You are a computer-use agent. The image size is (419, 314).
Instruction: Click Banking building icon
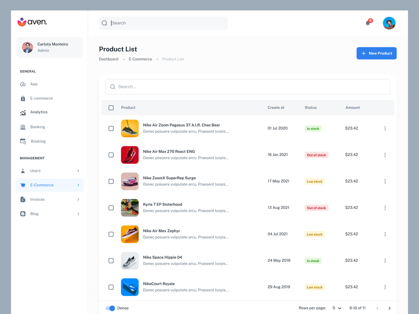(x=23, y=127)
